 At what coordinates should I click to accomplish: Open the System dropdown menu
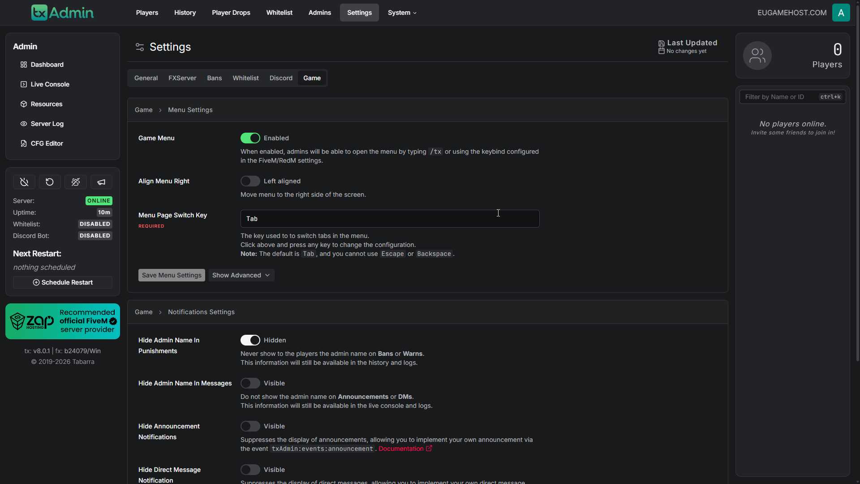401,13
